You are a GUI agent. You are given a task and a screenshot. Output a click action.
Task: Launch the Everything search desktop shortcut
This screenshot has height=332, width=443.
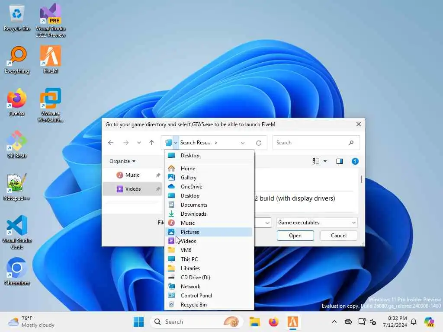(17, 60)
